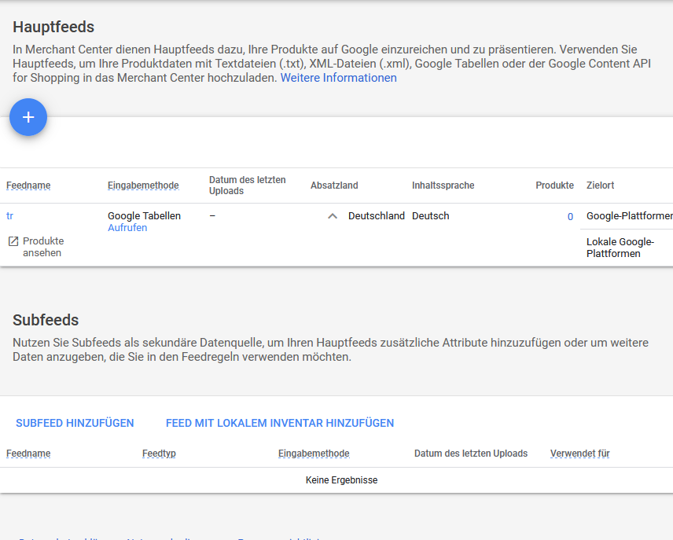673x540 pixels.
Task: Click the product count 0 link
Action: pos(570,216)
